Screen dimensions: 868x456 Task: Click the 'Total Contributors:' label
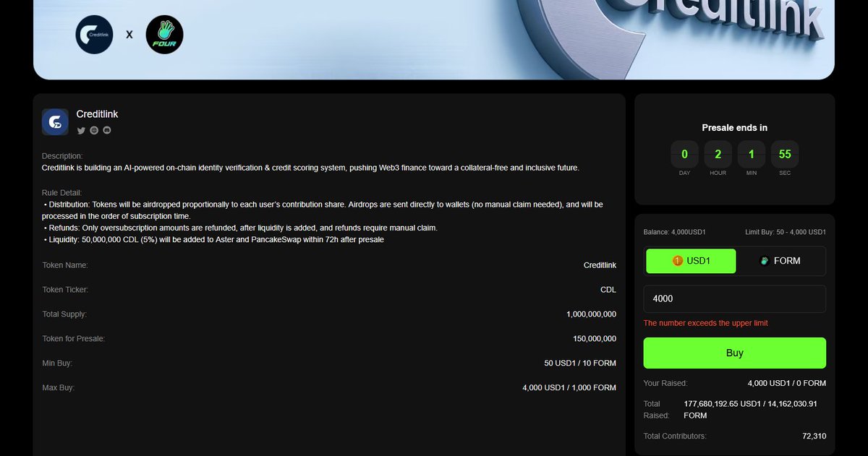pos(675,436)
